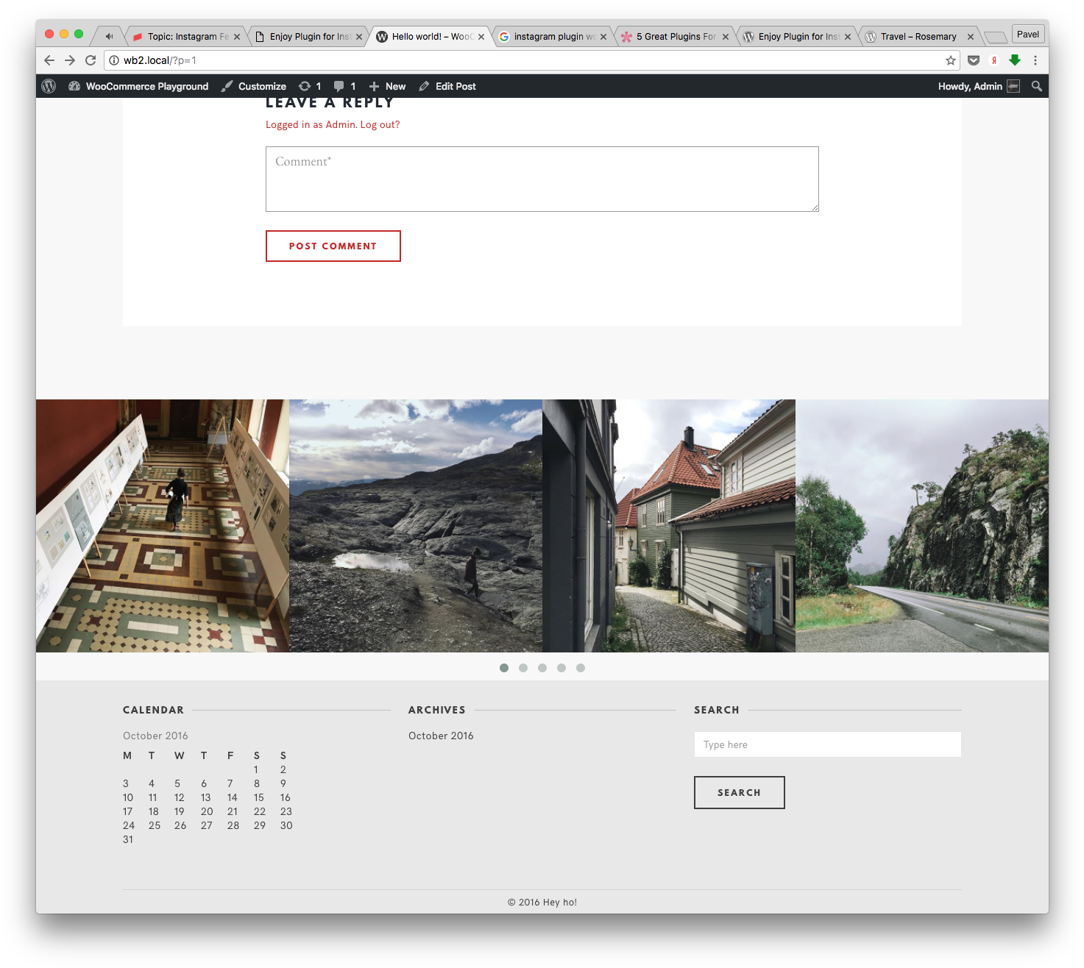This screenshot has width=1084, height=968.
Task: Click the browser back arrow
Action: tap(49, 60)
